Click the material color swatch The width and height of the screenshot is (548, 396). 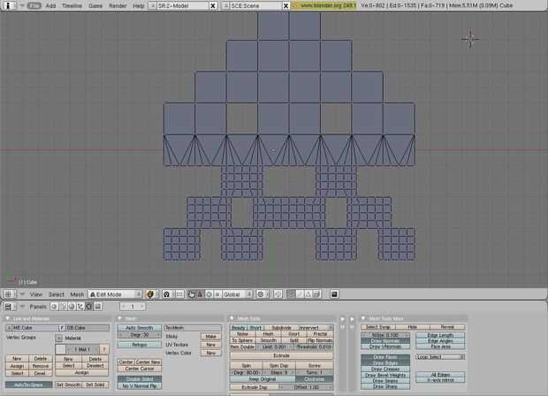[60, 349]
